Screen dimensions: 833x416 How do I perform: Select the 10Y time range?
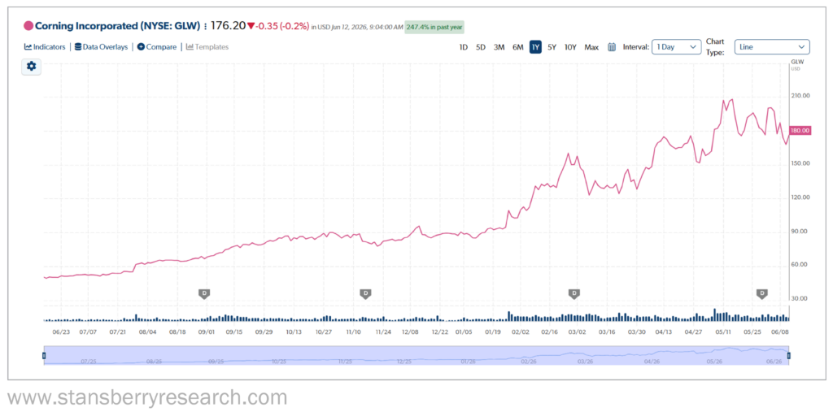pyautogui.click(x=570, y=47)
